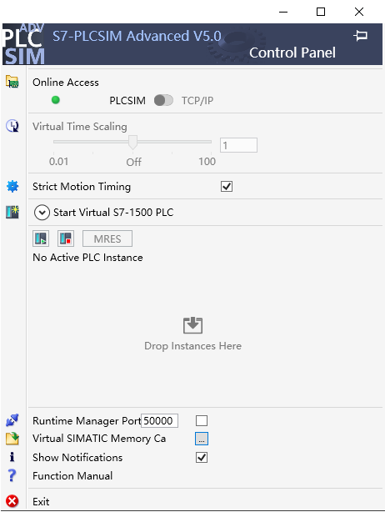The width and height of the screenshot is (385, 512).
Task: Minimize the PLCSIM window
Action: [x=283, y=12]
